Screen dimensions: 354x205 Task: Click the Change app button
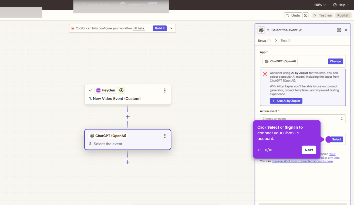(335, 61)
